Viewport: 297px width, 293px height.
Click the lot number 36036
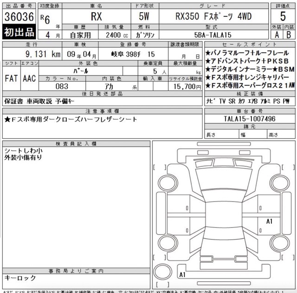[x=19, y=16]
